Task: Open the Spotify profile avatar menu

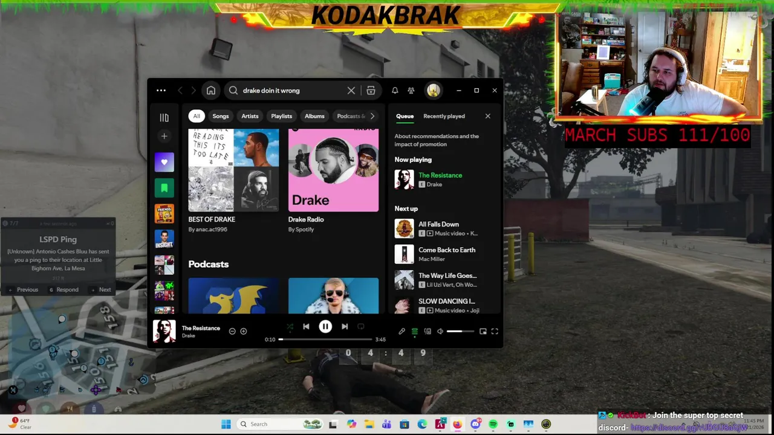Action: tap(433, 91)
